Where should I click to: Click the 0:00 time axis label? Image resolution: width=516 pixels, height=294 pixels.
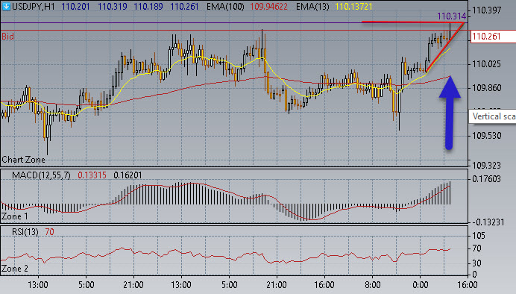[421, 285]
